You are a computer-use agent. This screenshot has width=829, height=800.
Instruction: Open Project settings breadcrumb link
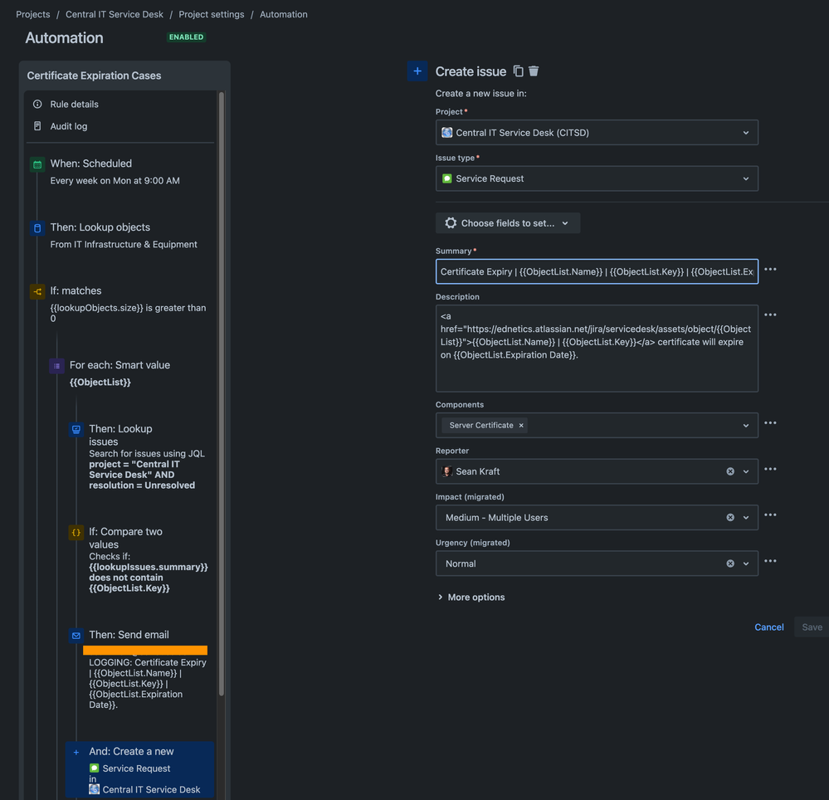(x=212, y=14)
